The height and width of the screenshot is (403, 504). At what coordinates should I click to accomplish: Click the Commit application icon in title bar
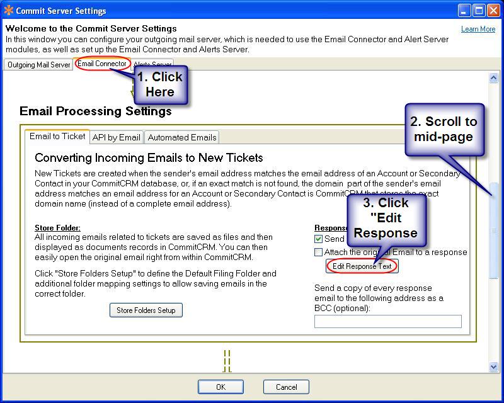pyautogui.click(x=8, y=11)
